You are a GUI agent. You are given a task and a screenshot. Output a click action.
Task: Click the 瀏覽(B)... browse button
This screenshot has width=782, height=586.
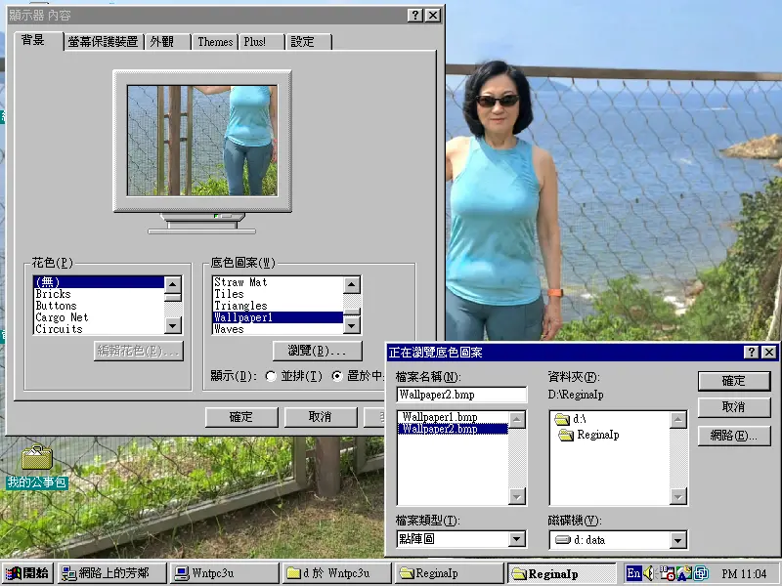[317, 351]
